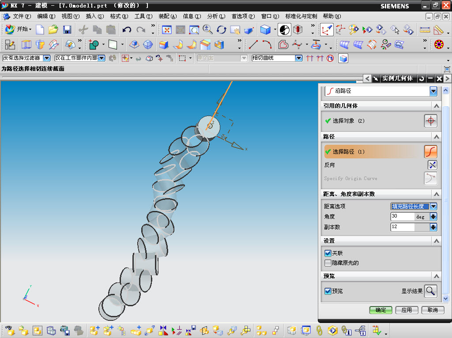Open the angle field options arrow

pyautogui.click(x=433, y=217)
